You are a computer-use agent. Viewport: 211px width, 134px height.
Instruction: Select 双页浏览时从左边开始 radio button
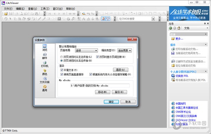[x=62, y=57]
